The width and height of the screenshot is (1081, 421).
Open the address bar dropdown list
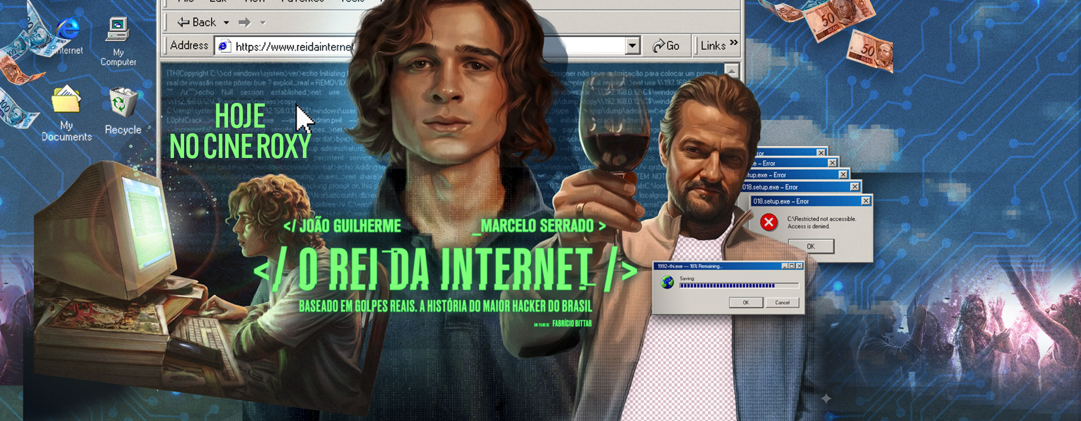[633, 46]
